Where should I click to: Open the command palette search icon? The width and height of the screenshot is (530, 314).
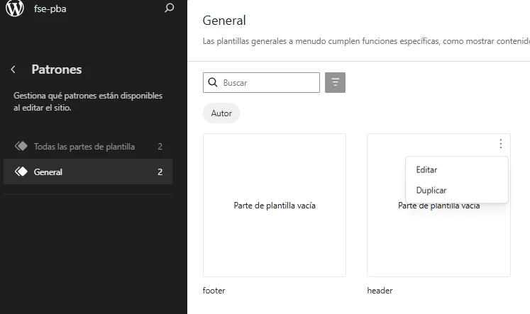click(169, 8)
